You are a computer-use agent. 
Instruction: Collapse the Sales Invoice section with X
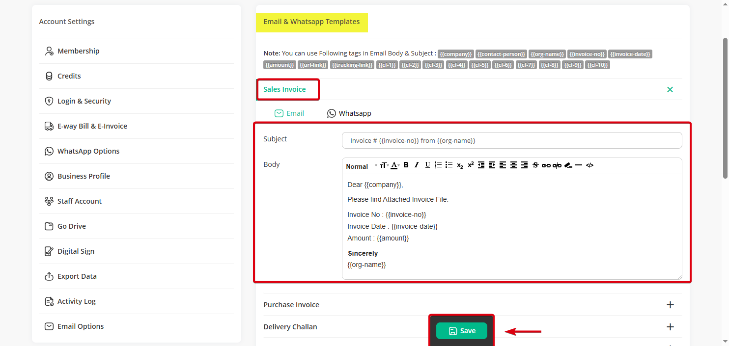point(670,89)
